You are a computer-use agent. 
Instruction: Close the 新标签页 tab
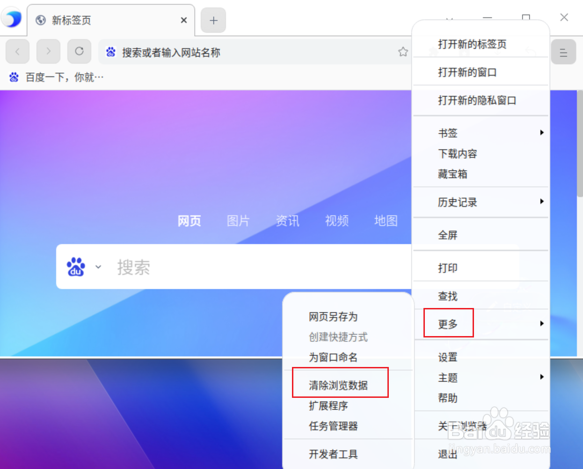coord(183,20)
